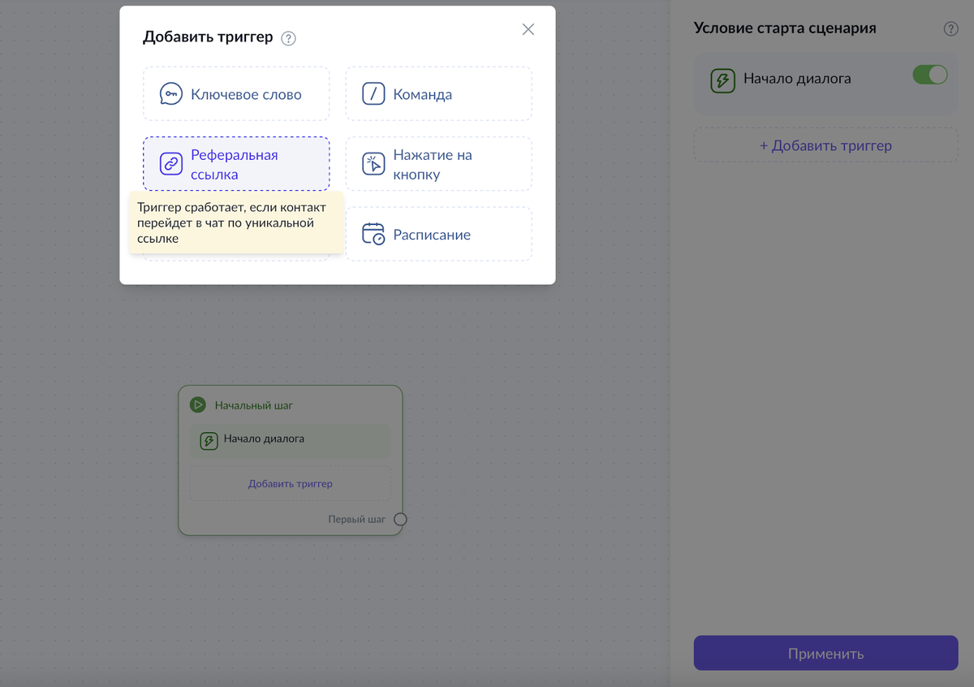Image resolution: width=974 pixels, height=687 pixels.
Task: Toggle the Начало диалога switch on the right panel
Action: 929,74
